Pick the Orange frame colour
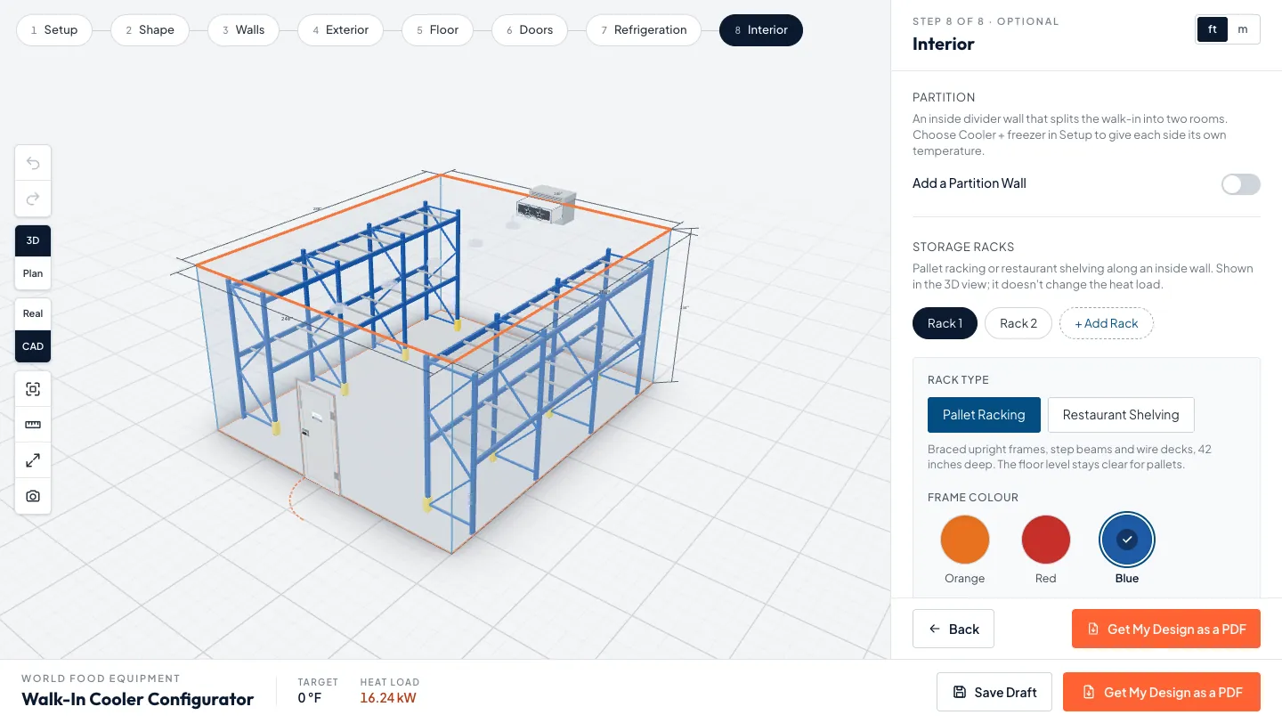 (x=965, y=540)
